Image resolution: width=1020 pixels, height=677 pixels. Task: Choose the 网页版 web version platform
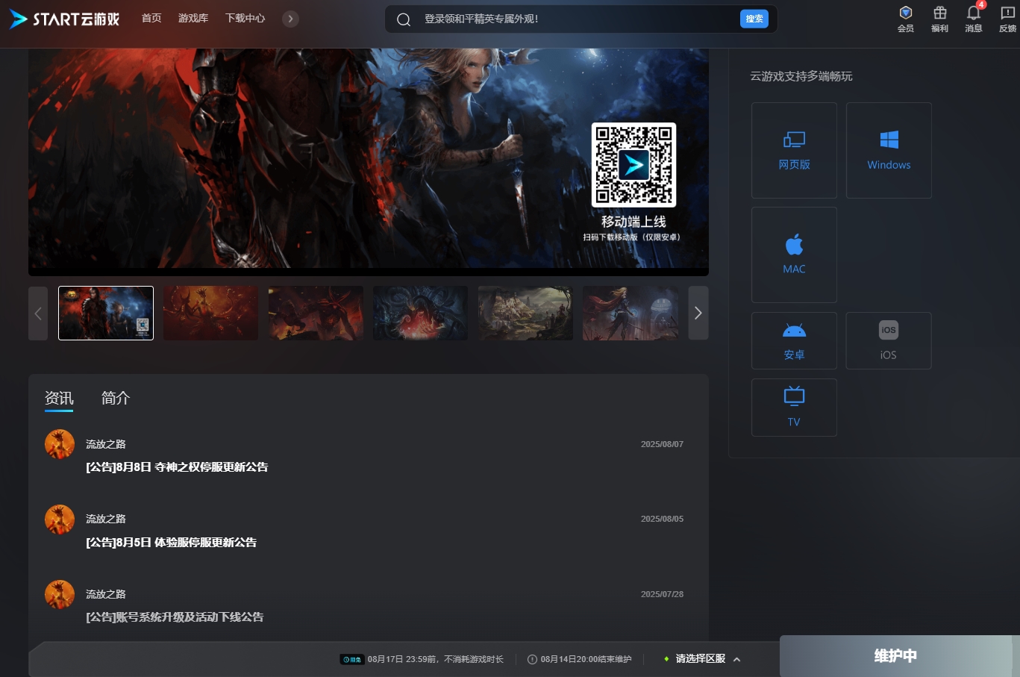point(794,151)
